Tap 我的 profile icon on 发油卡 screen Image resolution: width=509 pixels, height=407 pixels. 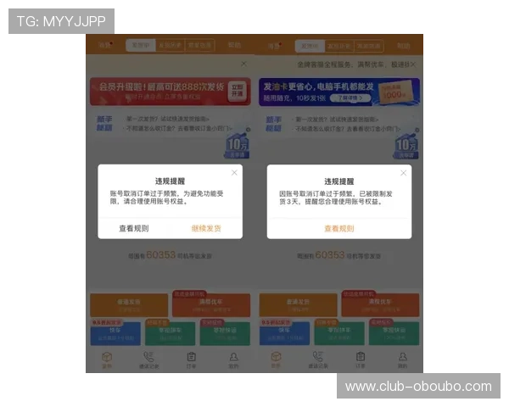click(x=403, y=357)
